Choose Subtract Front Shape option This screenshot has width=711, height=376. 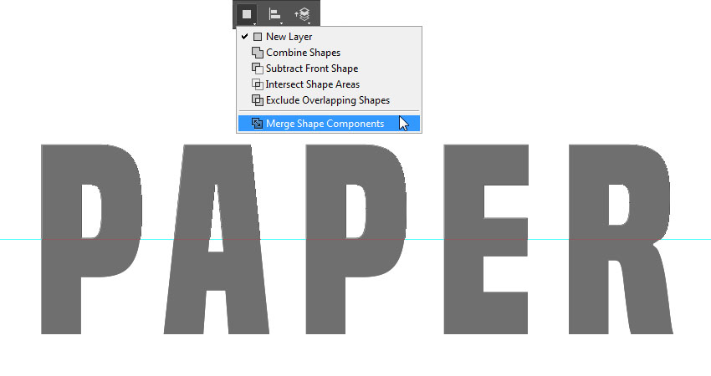(x=330, y=69)
